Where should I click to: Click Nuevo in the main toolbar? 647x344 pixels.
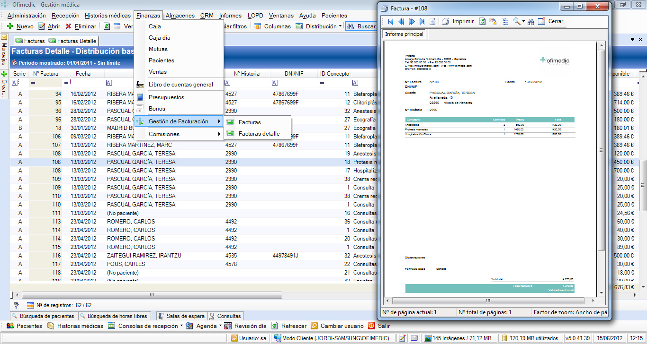pyautogui.click(x=20, y=26)
